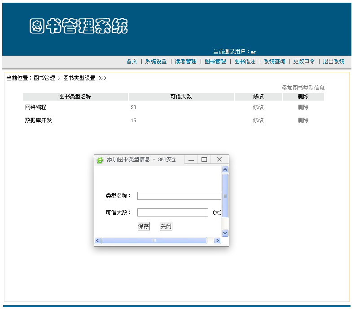Open the 系统设置 menu
The width and height of the screenshot is (355, 309).
click(156, 62)
